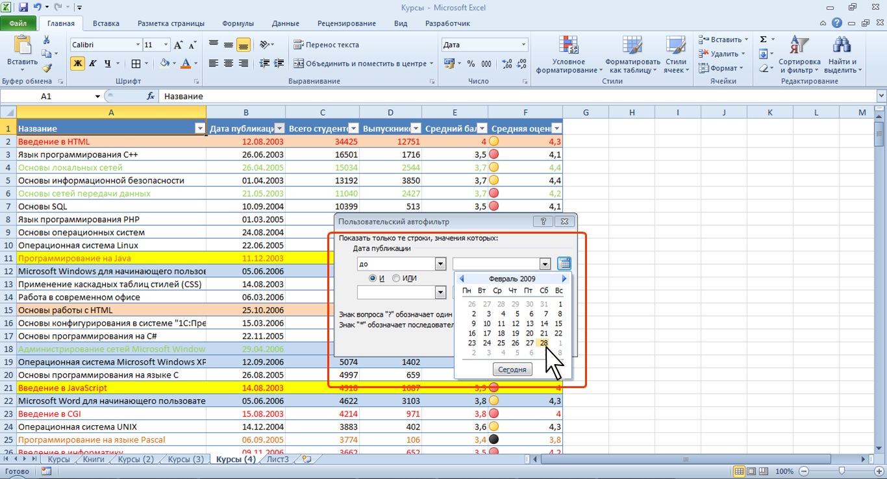
Task: Open the number format Дата dropdown
Action: tap(523, 45)
